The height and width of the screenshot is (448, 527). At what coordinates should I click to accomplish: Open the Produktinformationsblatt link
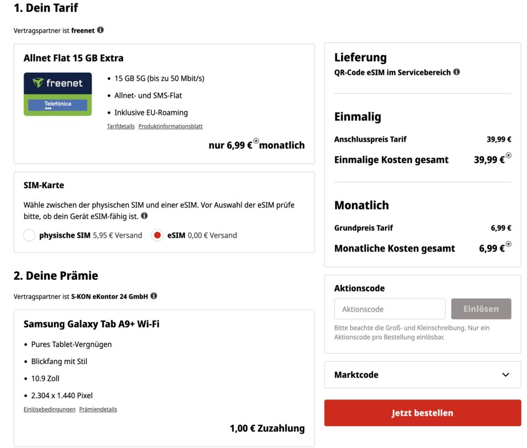point(170,126)
